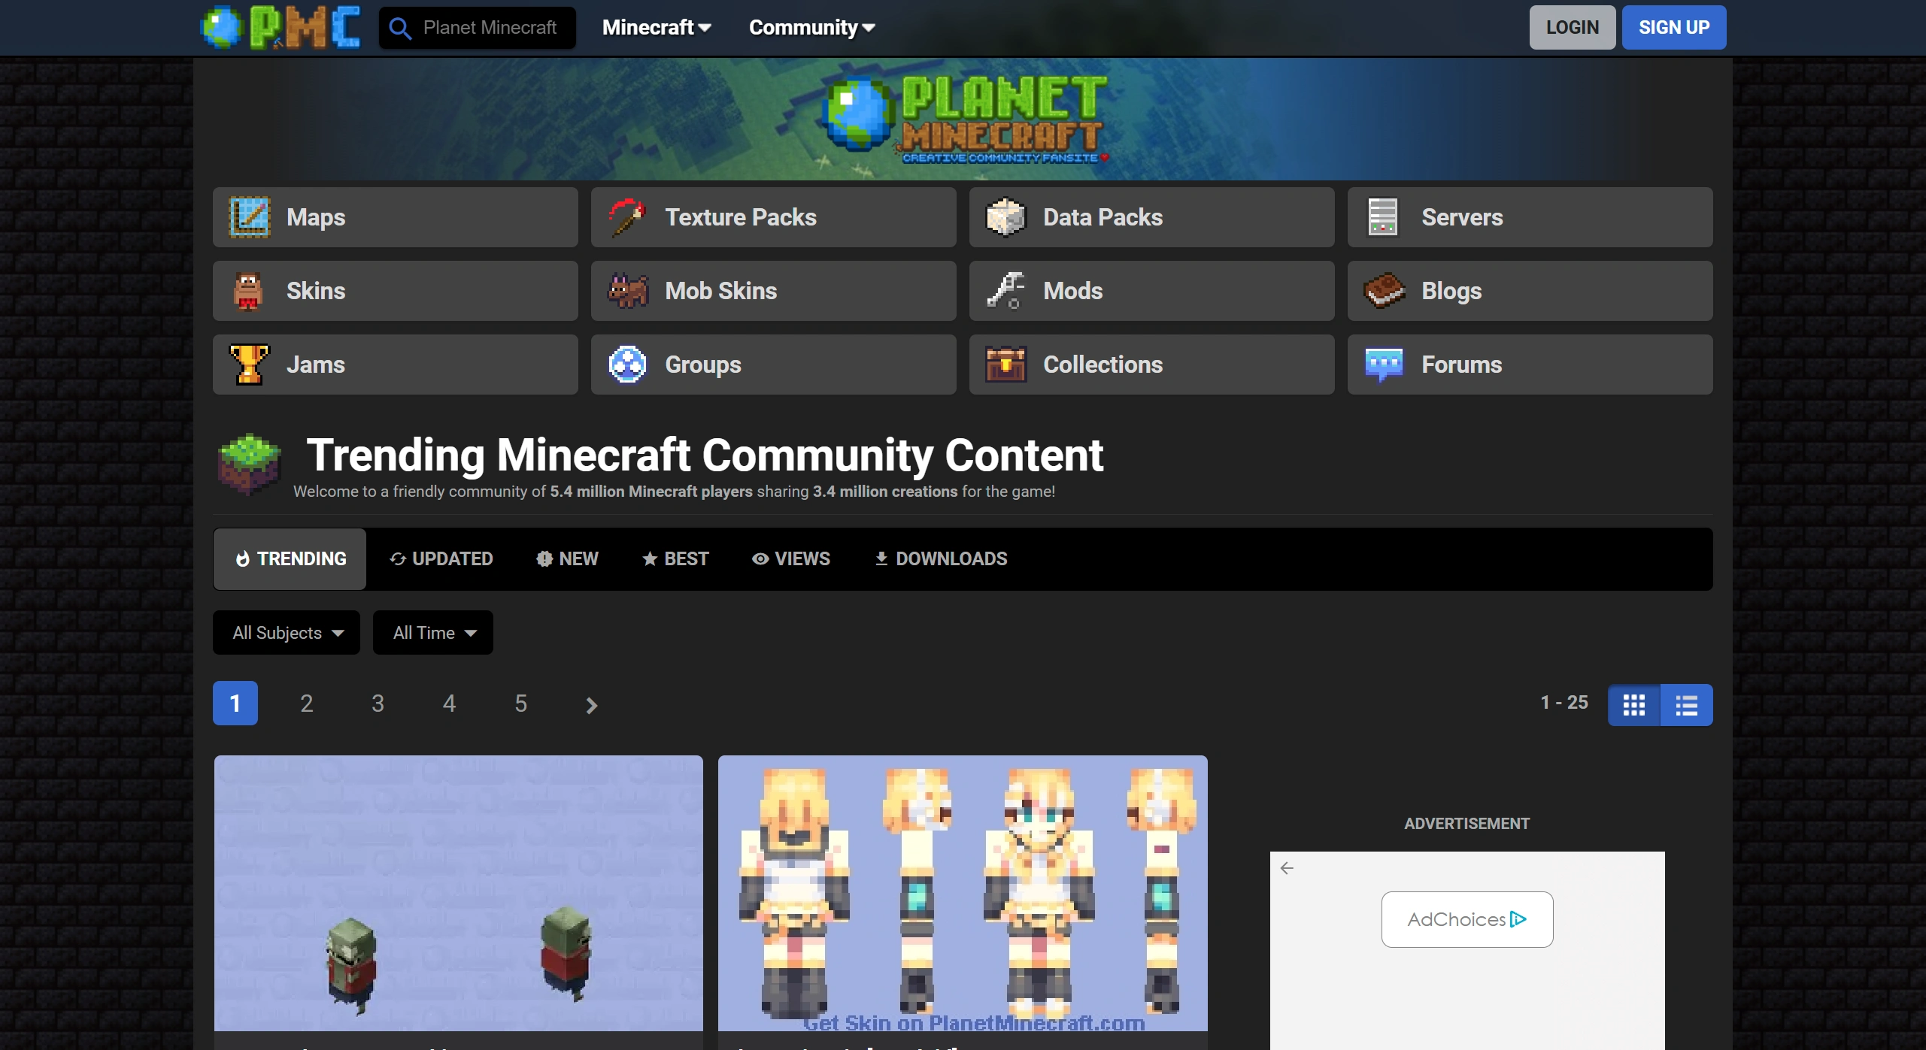Go to page 4

coord(450,704)
